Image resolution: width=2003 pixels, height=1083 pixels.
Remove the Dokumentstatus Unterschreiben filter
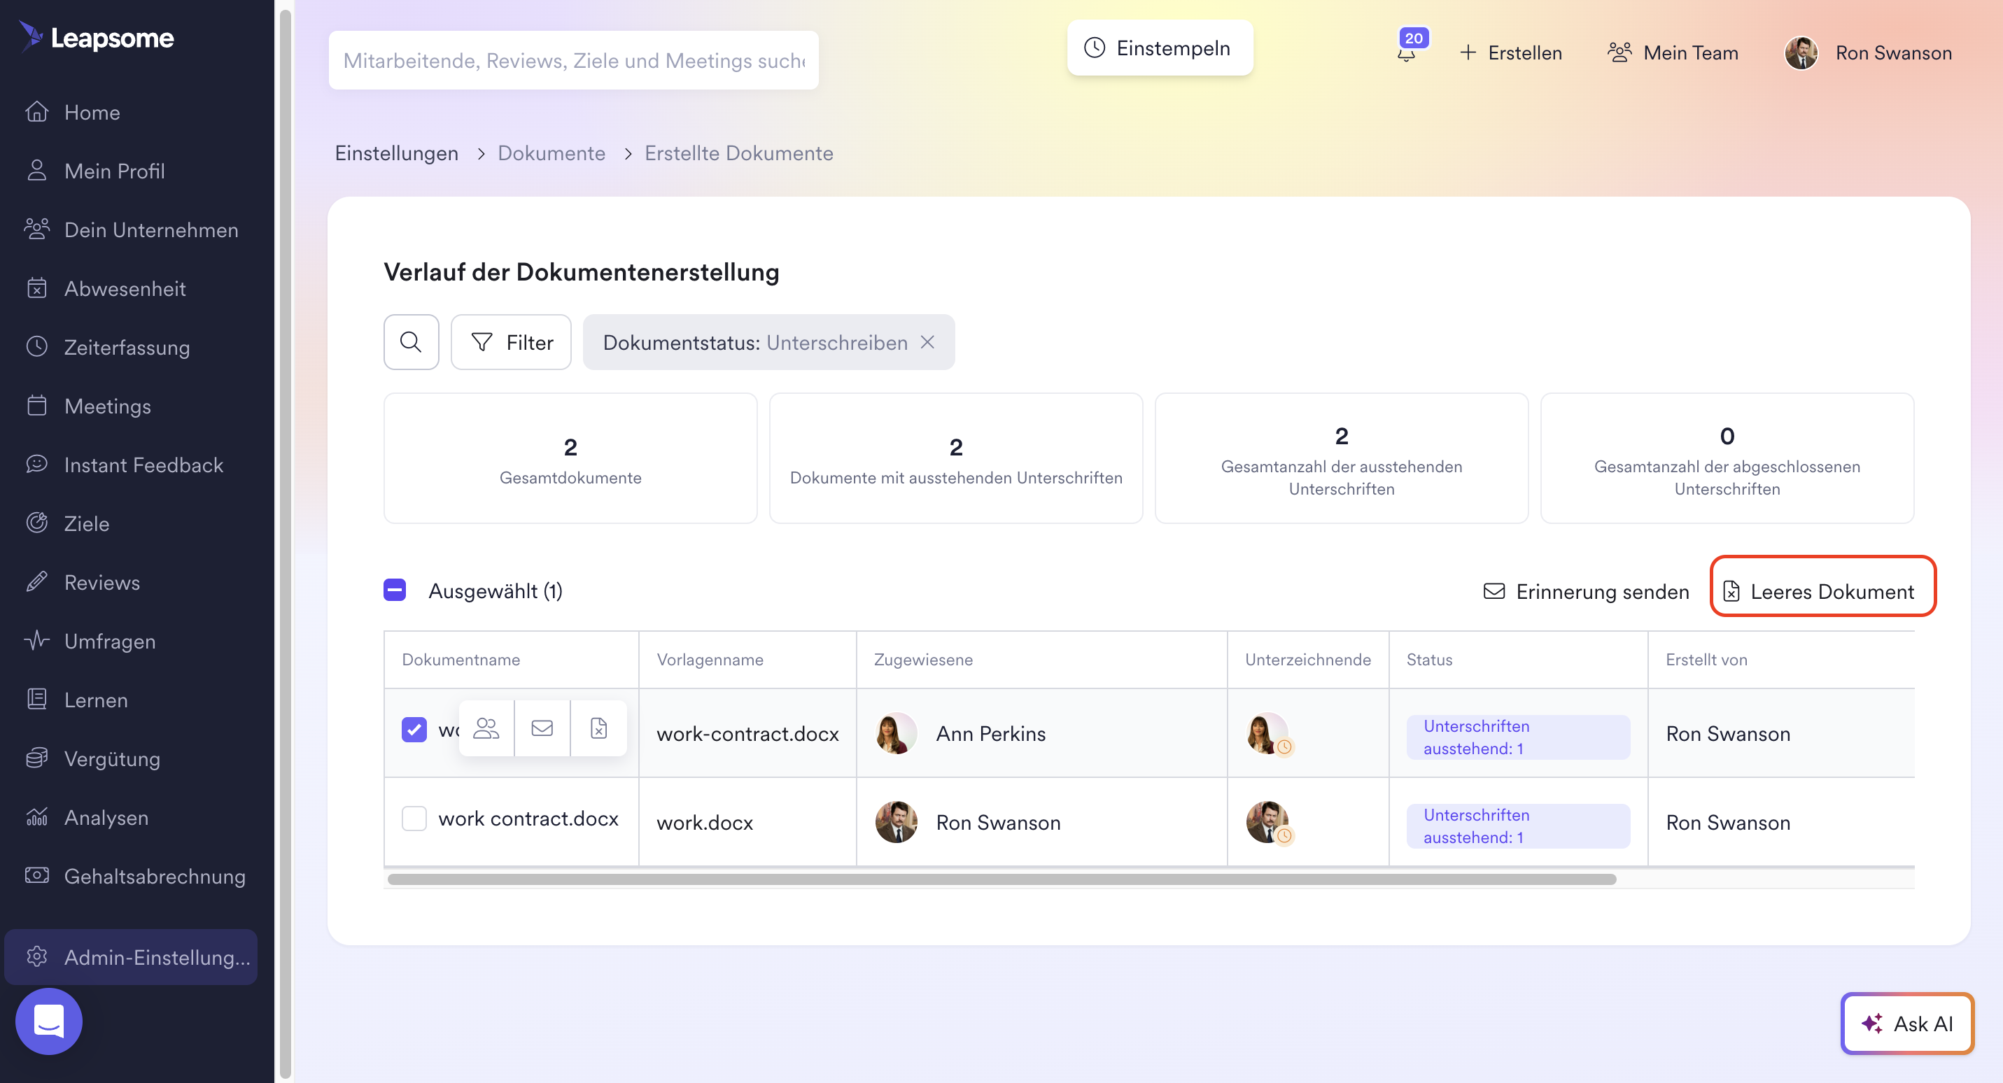[927, 342]
